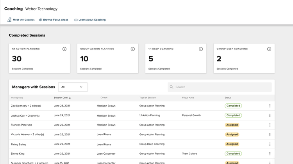The width and height of the screenshot is (293, 164).
Task: Sort by Focus Area column header
Action: [x=188, y=98]
